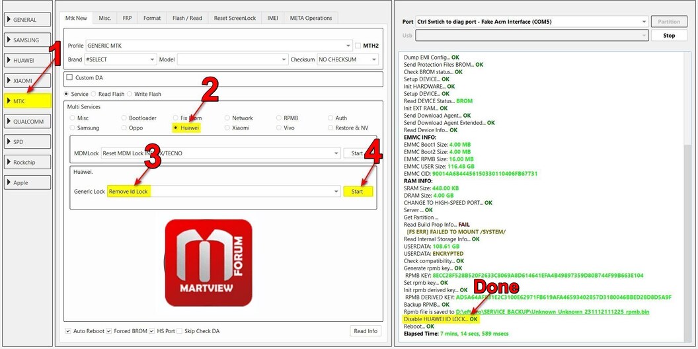
Task: Click the RPMB KEY value in log
Action: click(x=538, y=276)
